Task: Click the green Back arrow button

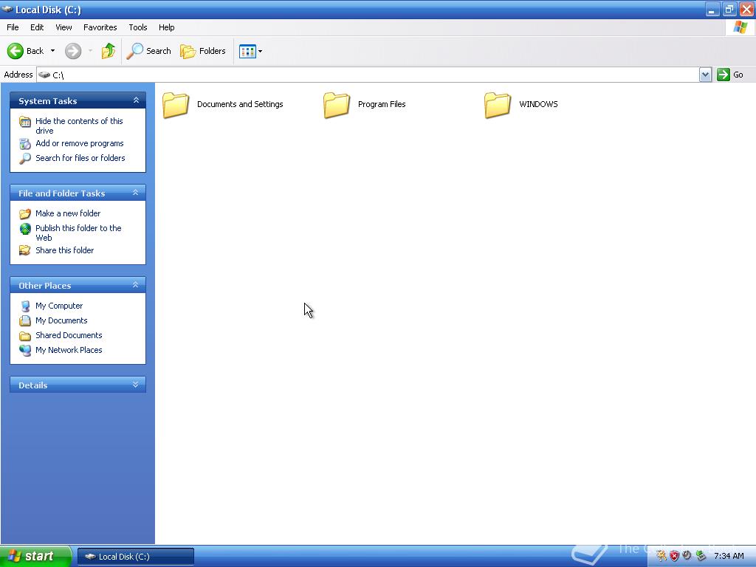Action: coord(16,51)
